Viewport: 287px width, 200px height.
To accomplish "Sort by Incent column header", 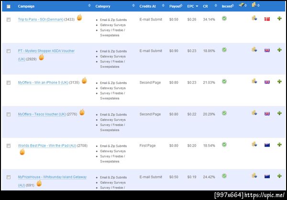I will pos(227,6).
